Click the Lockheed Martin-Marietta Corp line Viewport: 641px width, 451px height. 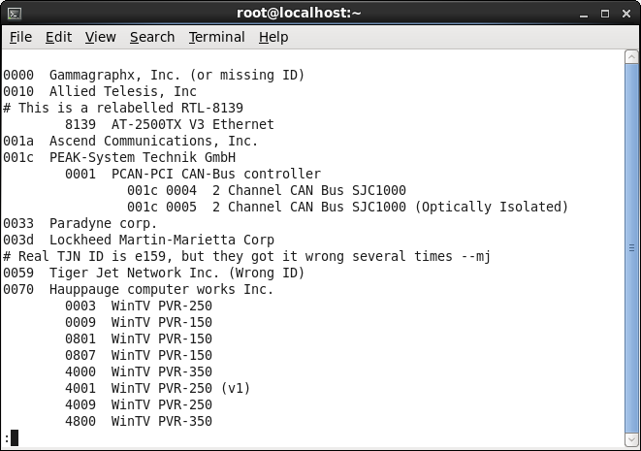tap(138, 240)
